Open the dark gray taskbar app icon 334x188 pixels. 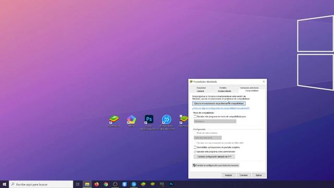(x=162, y=184)
